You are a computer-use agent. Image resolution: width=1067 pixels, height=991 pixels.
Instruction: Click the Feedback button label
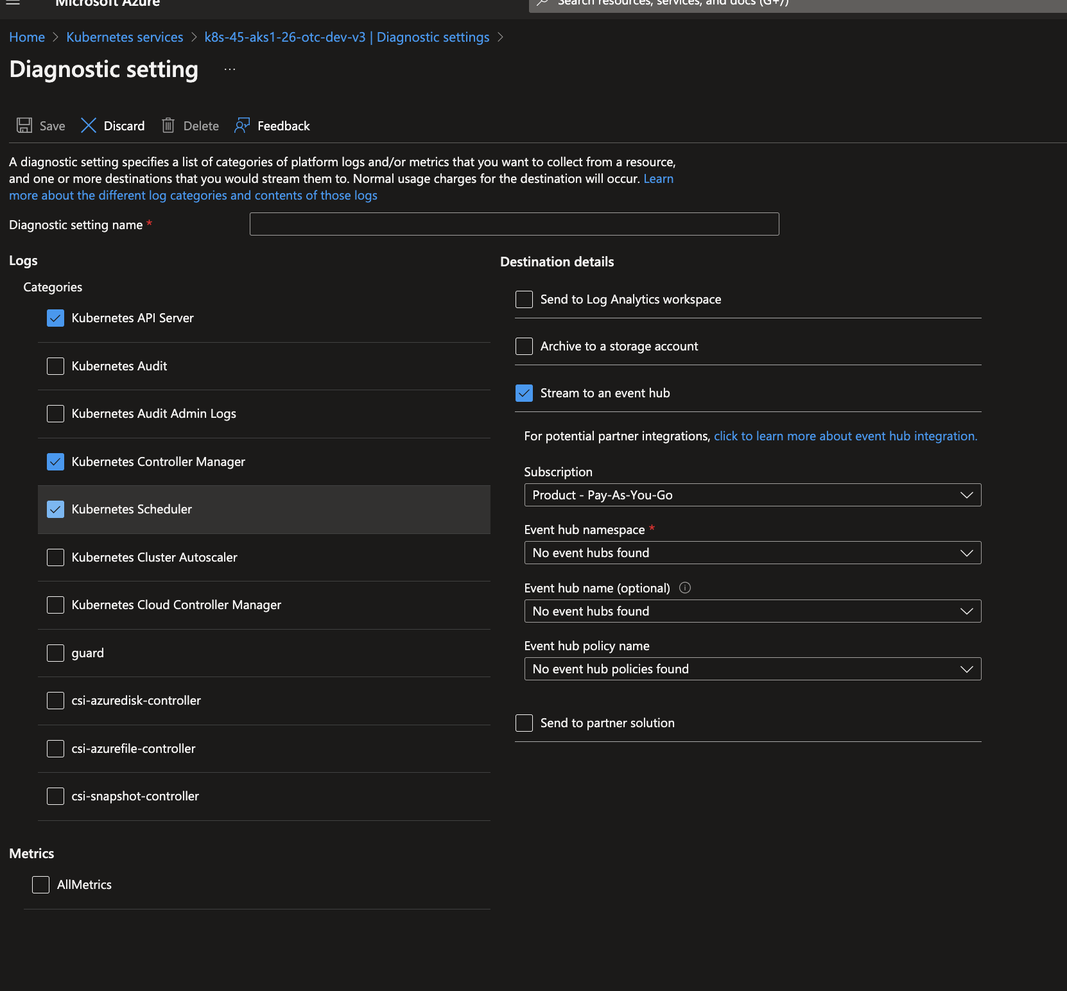[x=284, y=126]
